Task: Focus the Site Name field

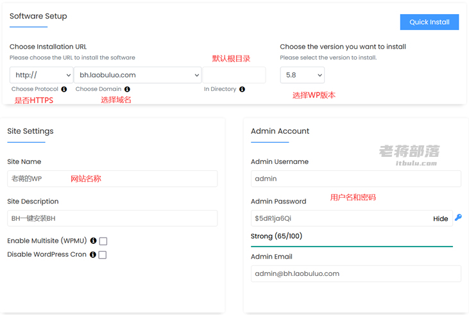Action: pyautogui.click(x=112, y=179)
